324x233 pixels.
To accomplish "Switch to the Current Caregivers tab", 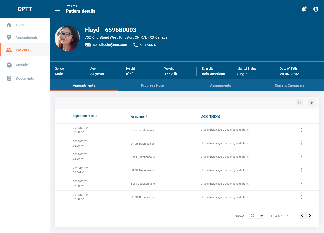I will coord(290,85).
